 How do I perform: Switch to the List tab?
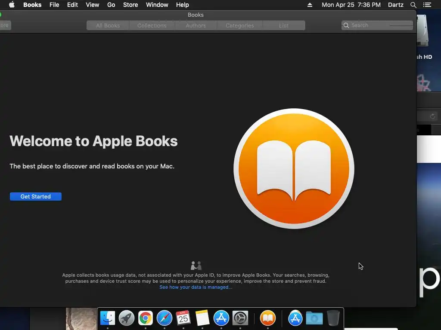pyautogui.click(x=284, y=25)
